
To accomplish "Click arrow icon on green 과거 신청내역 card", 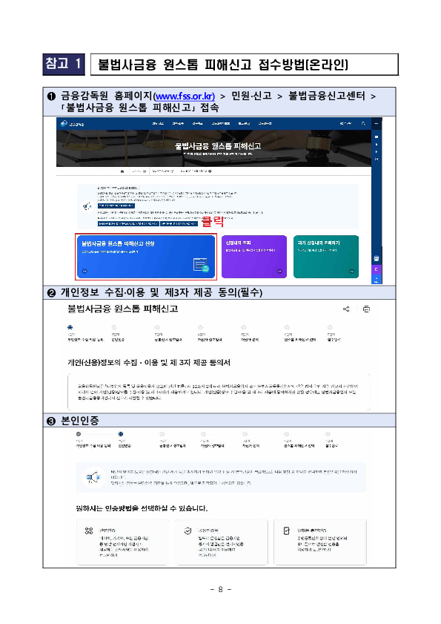I will 351,271.
